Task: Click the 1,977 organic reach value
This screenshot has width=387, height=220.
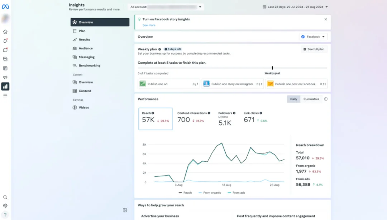Action: [301, 171]
